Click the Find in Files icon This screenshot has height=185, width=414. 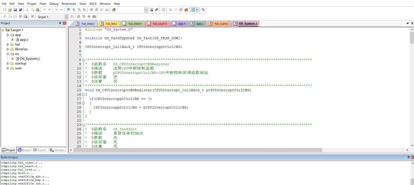[x=151, y=10]
